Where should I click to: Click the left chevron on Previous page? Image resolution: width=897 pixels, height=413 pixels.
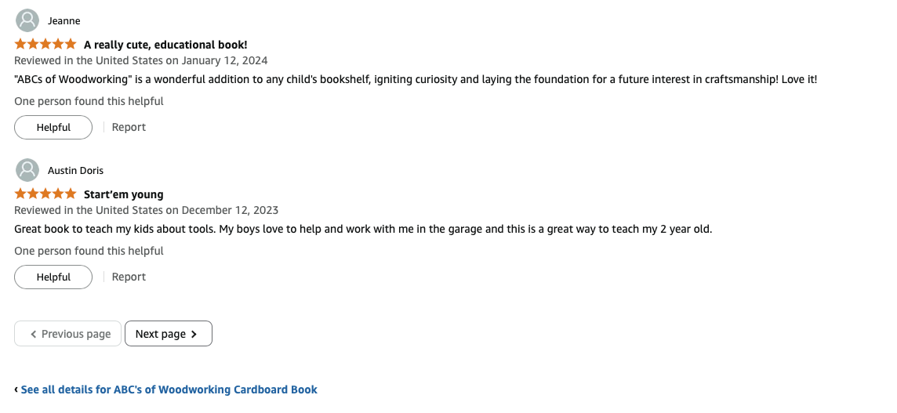click(33, 334)
